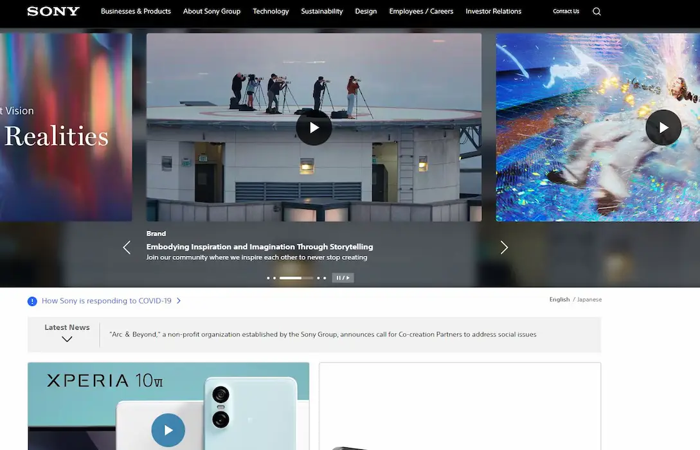Click the Latest News label

click(x=67, y=327)
